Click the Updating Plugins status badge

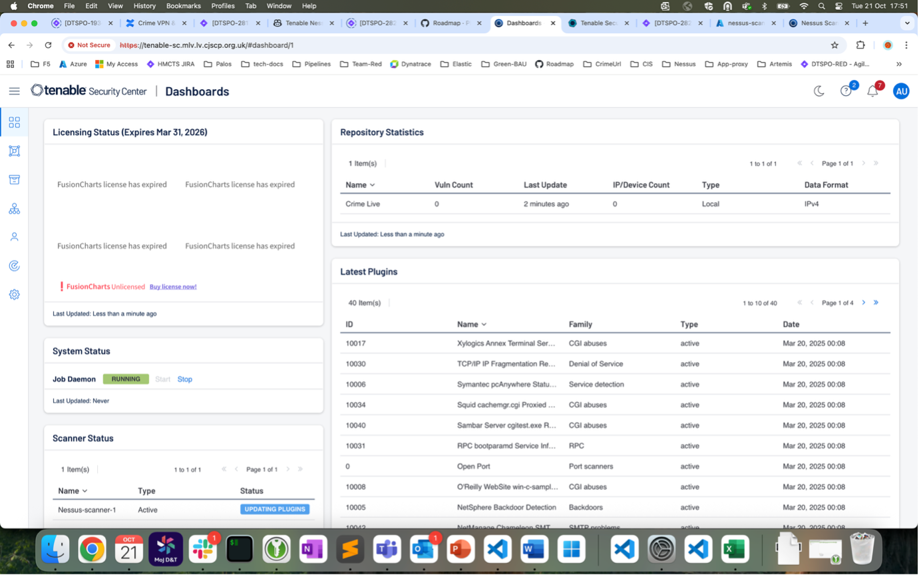[275, 509]
